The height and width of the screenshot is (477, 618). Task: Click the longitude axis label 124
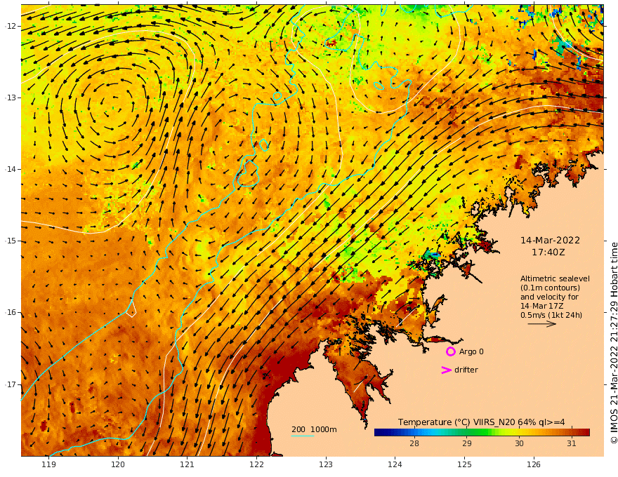[x=395, y=464]
